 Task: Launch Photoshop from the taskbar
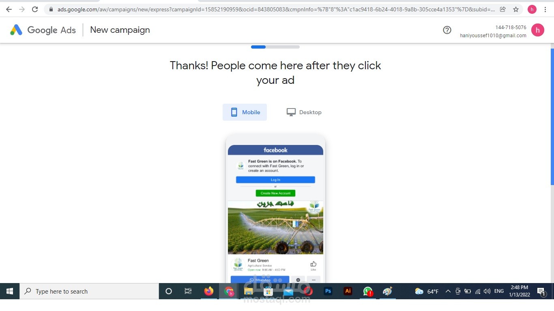click(x=328, y=291)
